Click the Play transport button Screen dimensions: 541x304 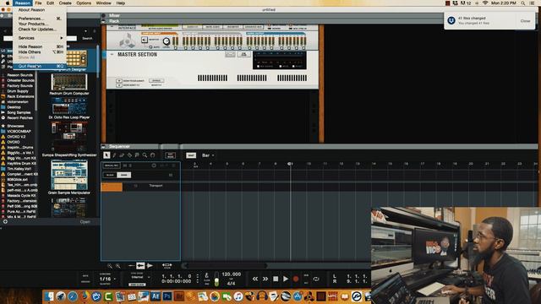coord(286,279)
